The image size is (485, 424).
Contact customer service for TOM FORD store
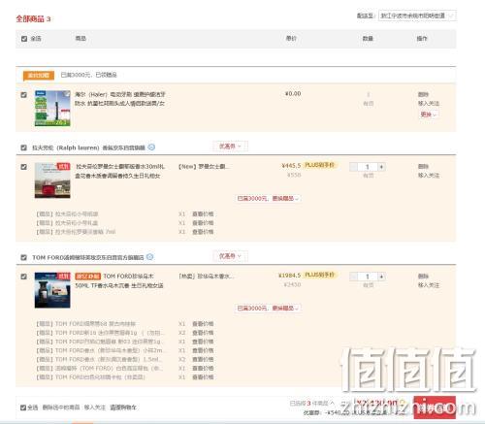point(150,257)
